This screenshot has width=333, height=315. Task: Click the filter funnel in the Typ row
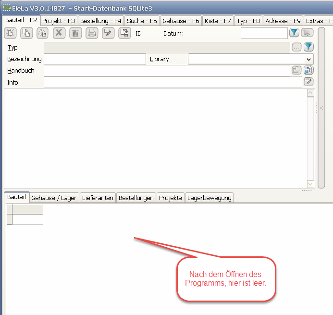[308, 47]
